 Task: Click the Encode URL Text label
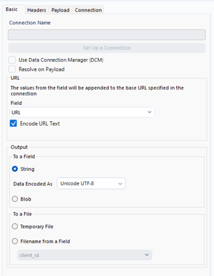click(x=40, y=124)
